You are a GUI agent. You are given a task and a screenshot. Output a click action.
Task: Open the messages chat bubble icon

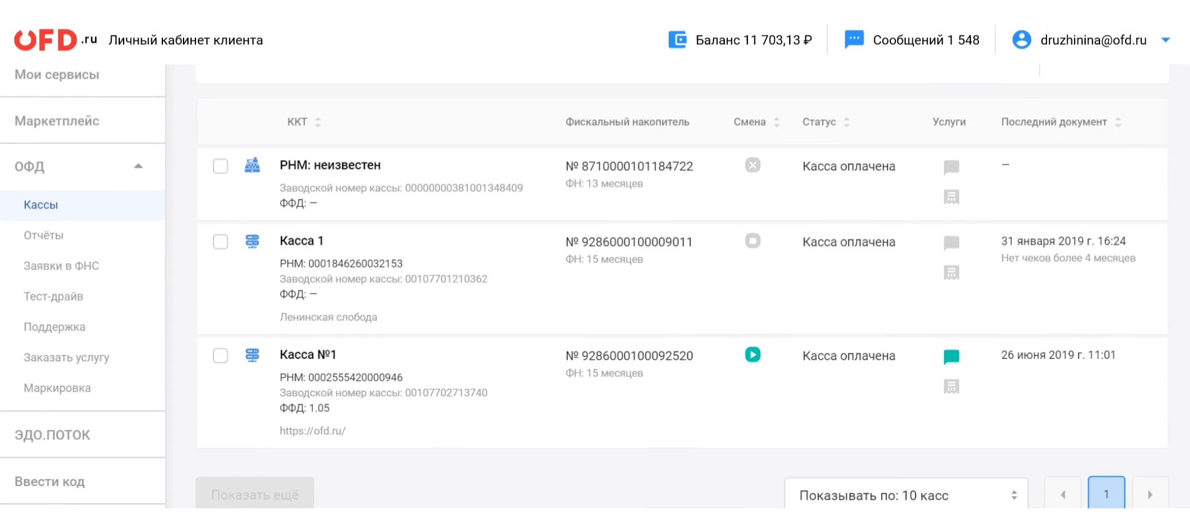click(x=853, y=39)
